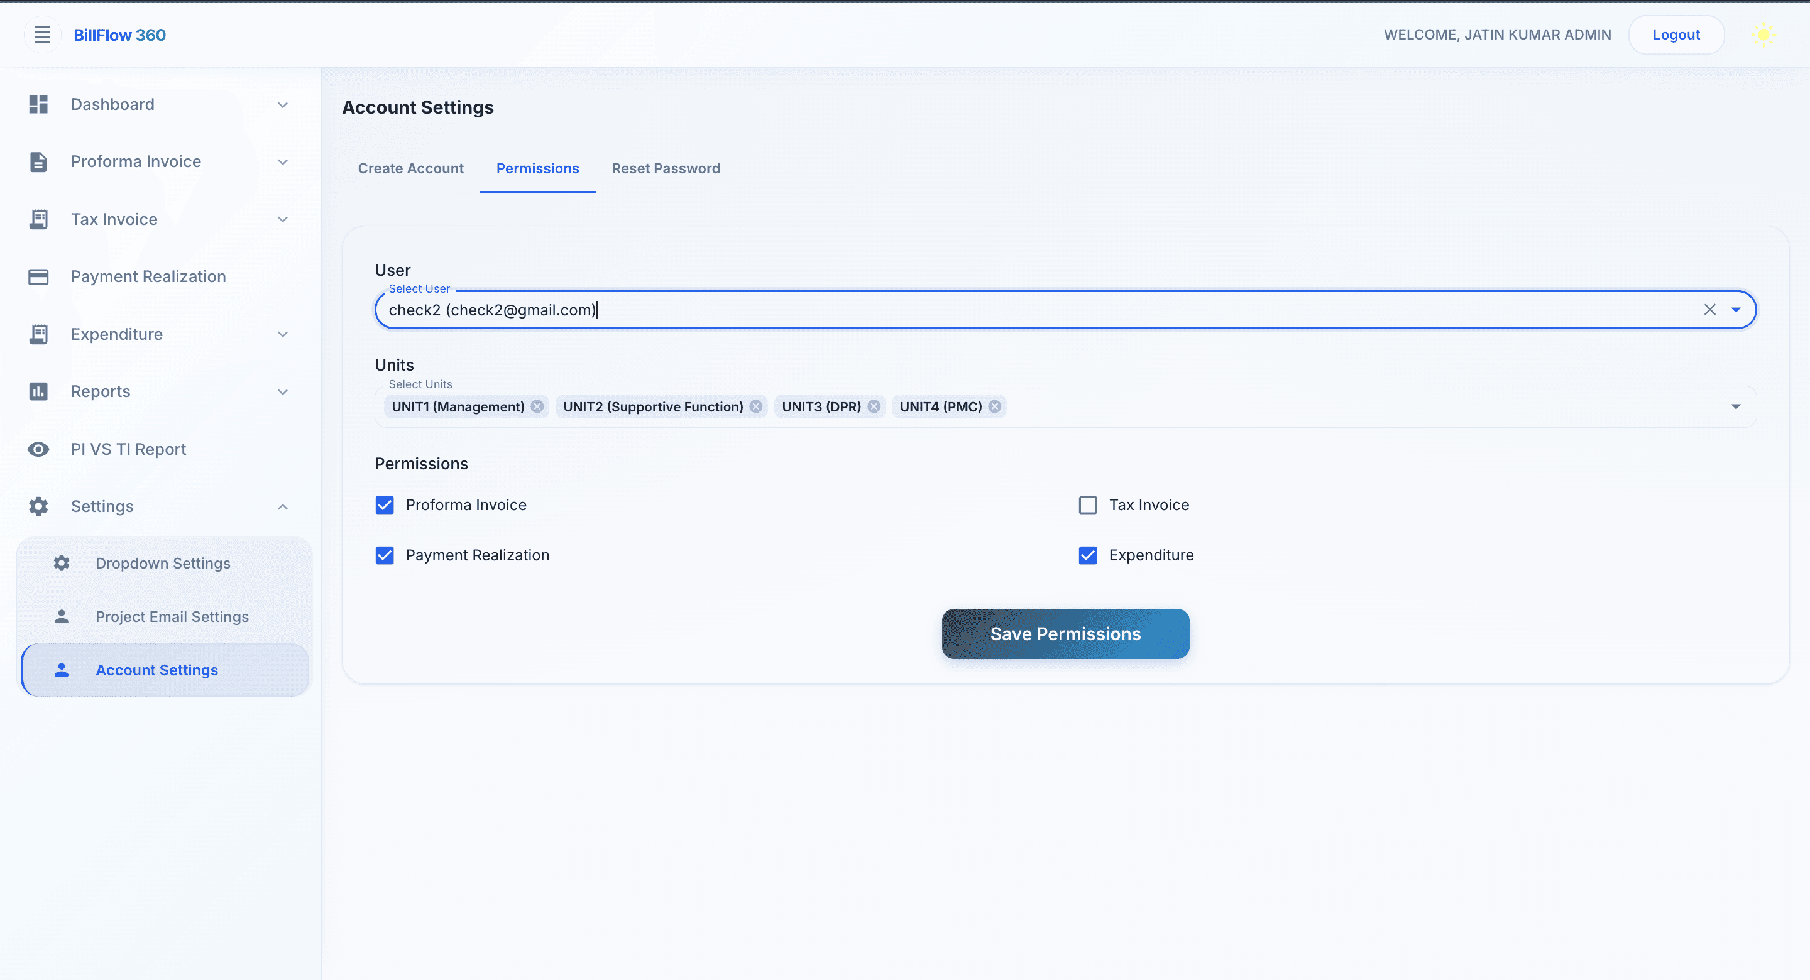Image resolution: width=1810 pixels, height=980 pixels.
Task: Click the Proforma Invoice document icon
Action: point(38,161)
